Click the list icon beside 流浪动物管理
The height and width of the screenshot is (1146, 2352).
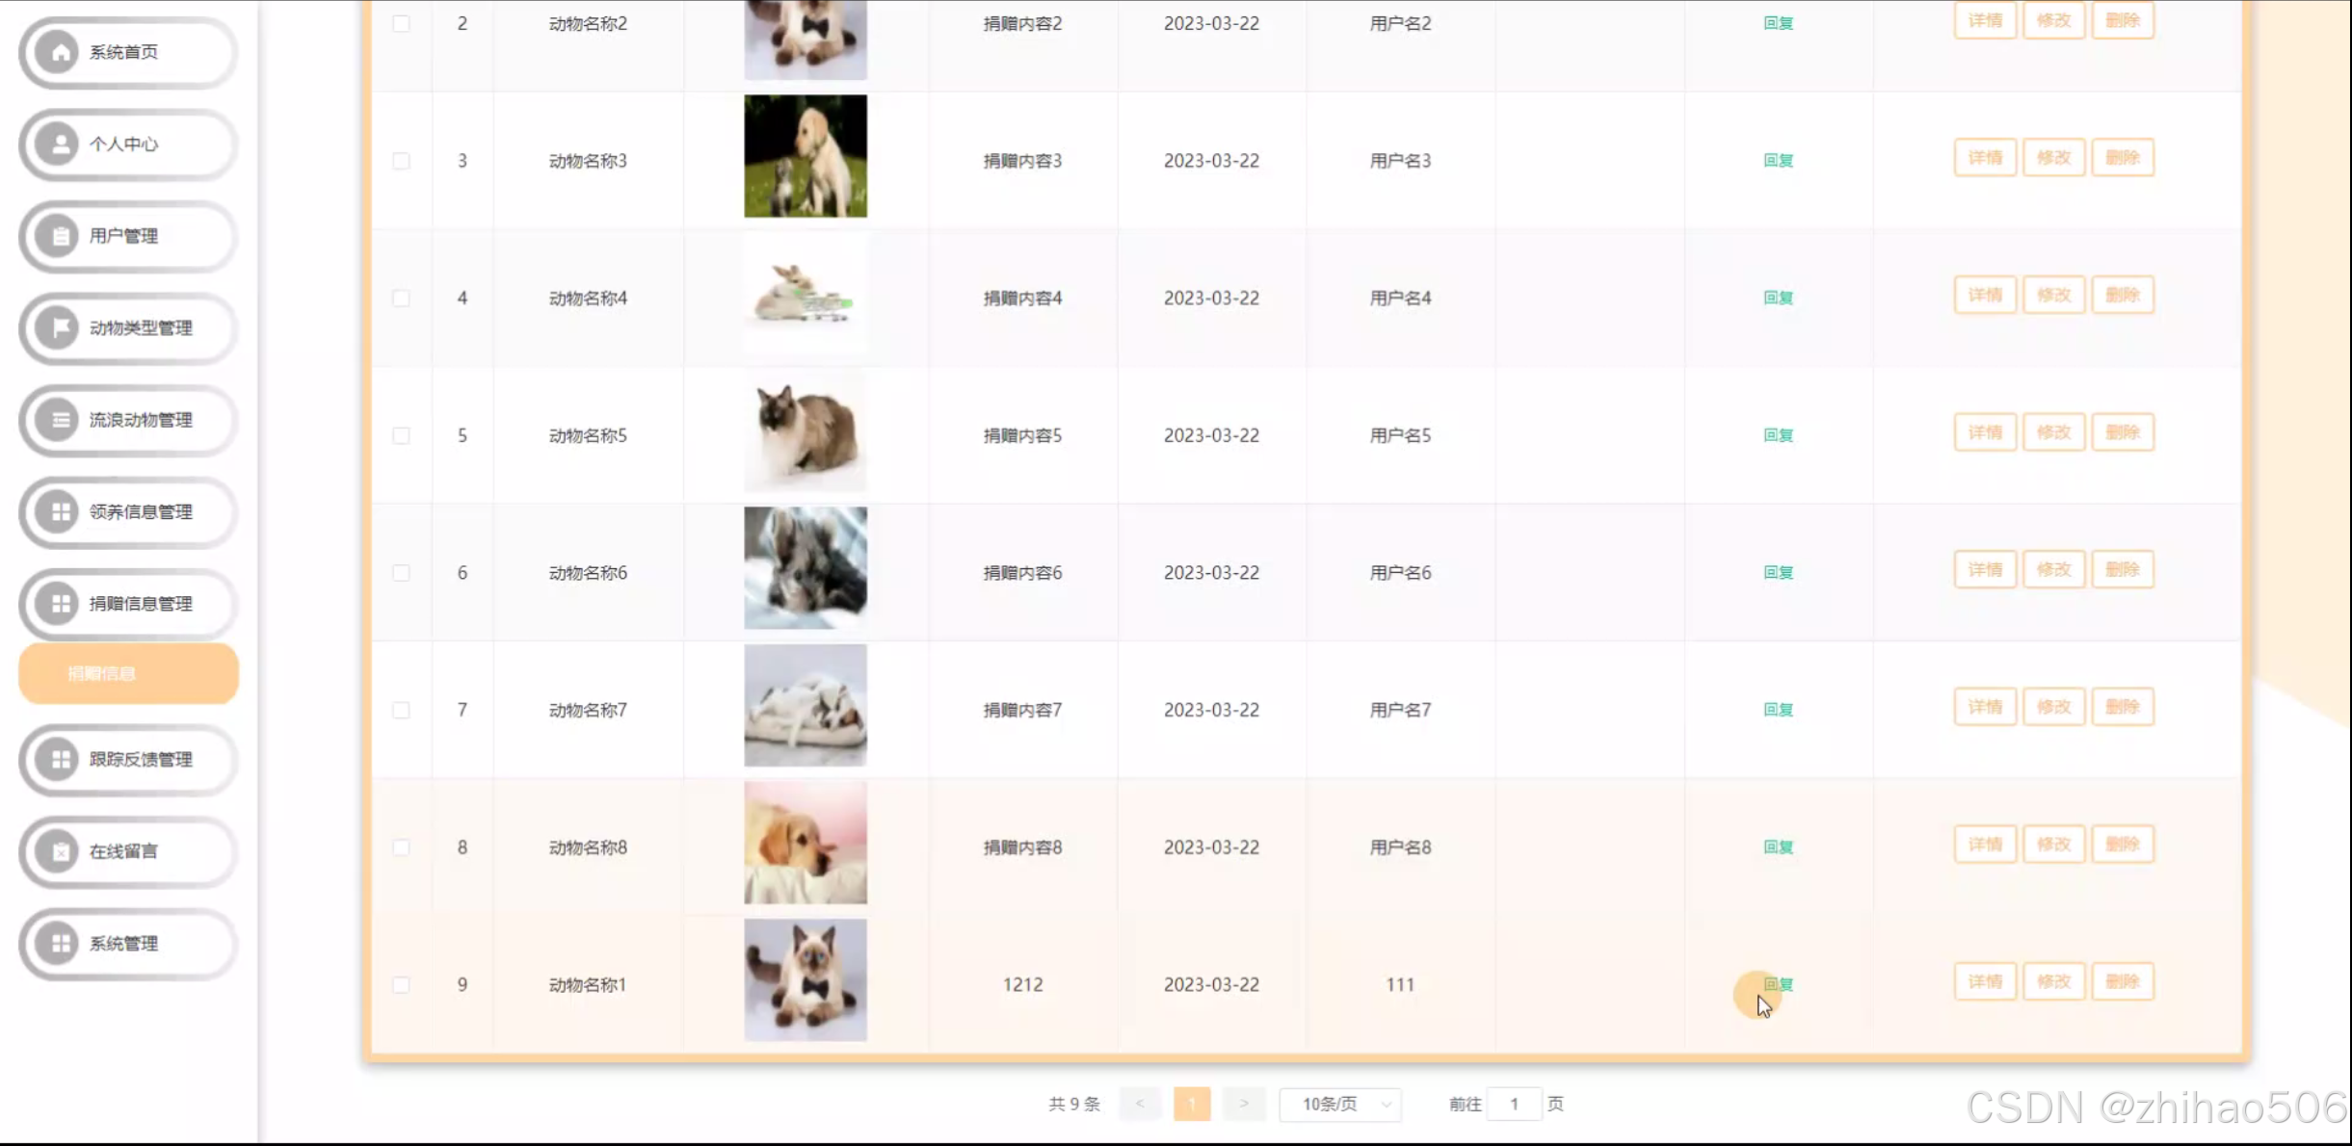[60, 420]
